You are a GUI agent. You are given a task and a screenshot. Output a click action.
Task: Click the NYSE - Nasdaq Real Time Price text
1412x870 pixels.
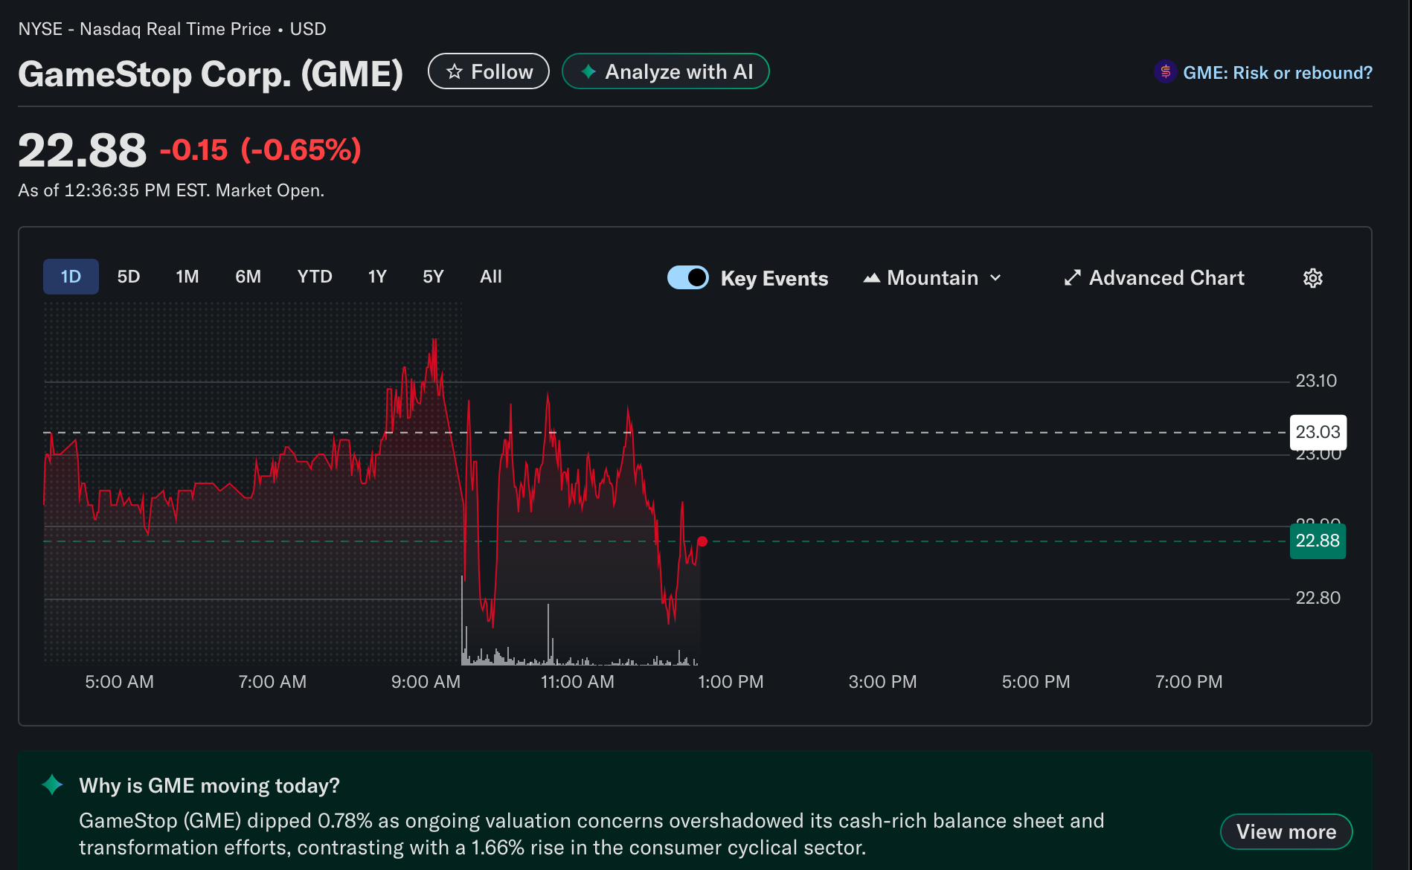click(x=144, y=29)
